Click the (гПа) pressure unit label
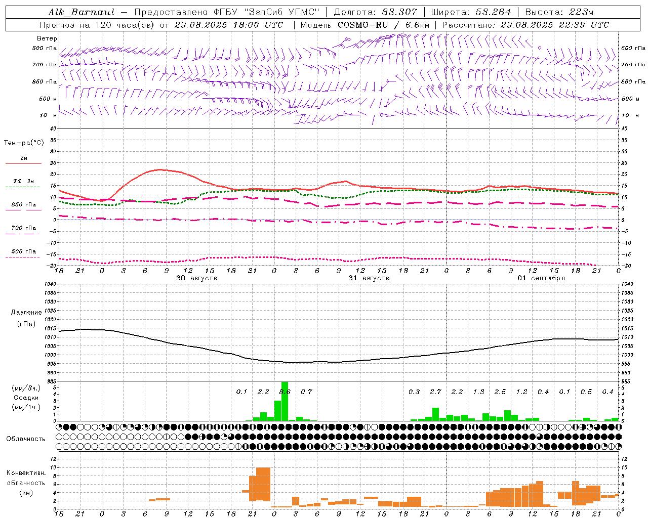The image size is (648, 518). pyautogui.click(x=26, y=324)
